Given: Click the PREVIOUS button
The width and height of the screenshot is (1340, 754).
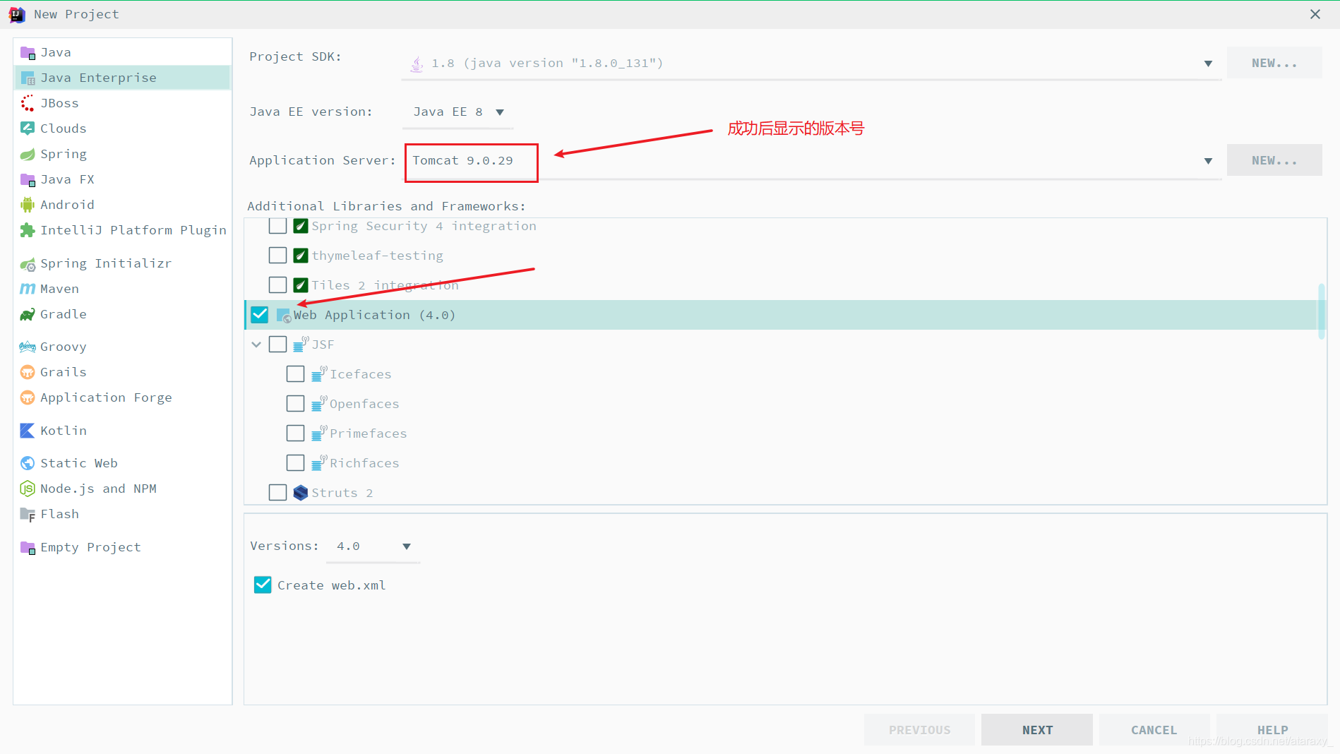Looking at the screenshot, I should point(919,730).
